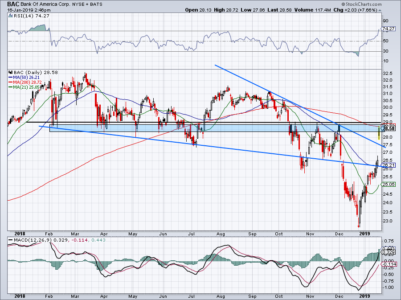Click the '16-Jan-2019 2:46pm' timestamp

(29, 10)
